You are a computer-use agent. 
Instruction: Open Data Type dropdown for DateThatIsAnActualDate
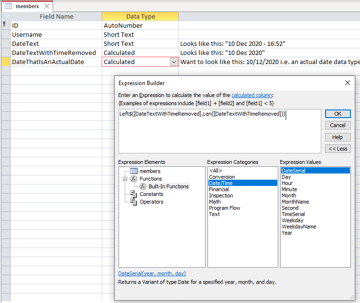(174, 62)
